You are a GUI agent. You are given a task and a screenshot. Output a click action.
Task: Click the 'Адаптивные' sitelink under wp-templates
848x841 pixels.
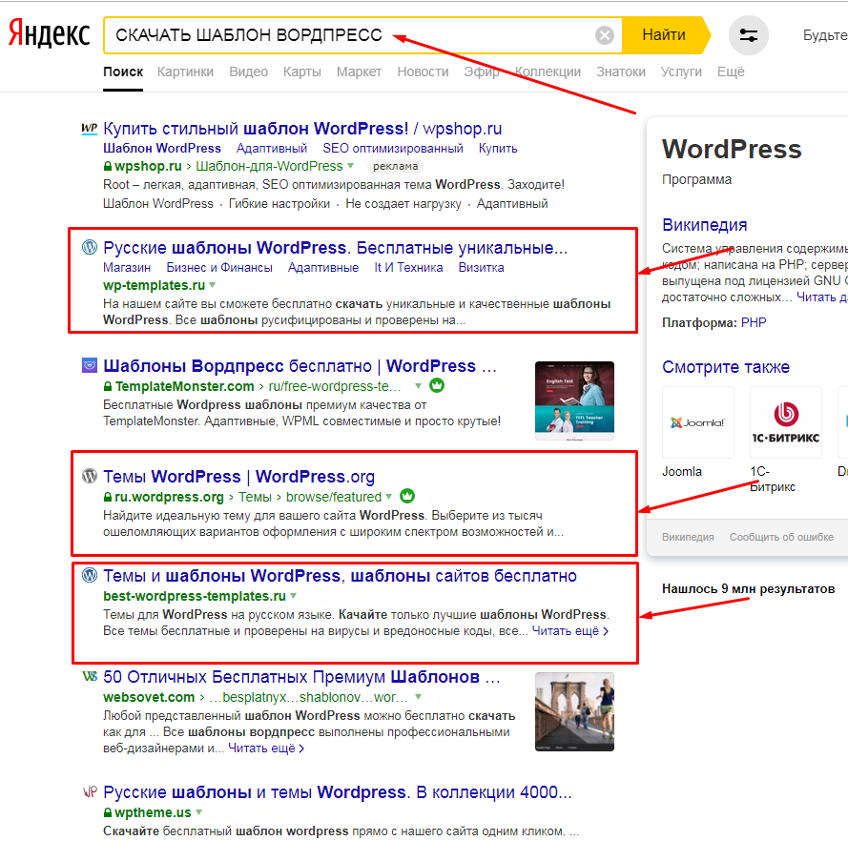322,268
